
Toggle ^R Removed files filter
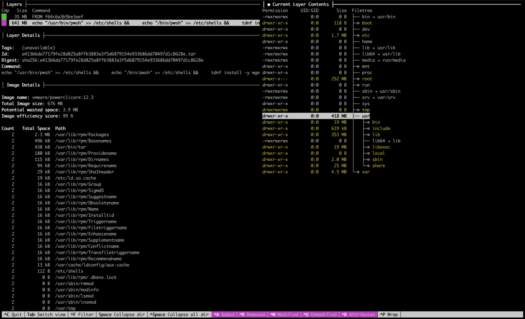tap(252, 315)
